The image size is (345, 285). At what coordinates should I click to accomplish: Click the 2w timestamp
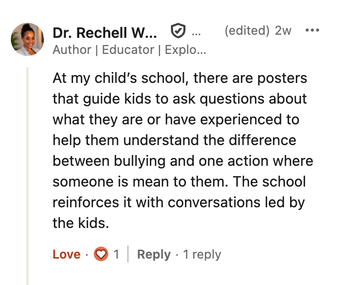point(283,31)
